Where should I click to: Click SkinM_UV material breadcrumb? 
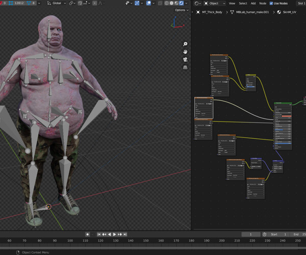290,12
